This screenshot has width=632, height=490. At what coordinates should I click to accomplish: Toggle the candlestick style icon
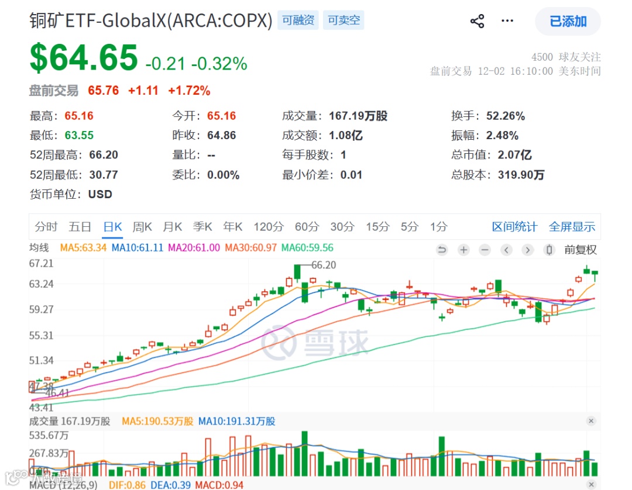(x=549, y=250)
